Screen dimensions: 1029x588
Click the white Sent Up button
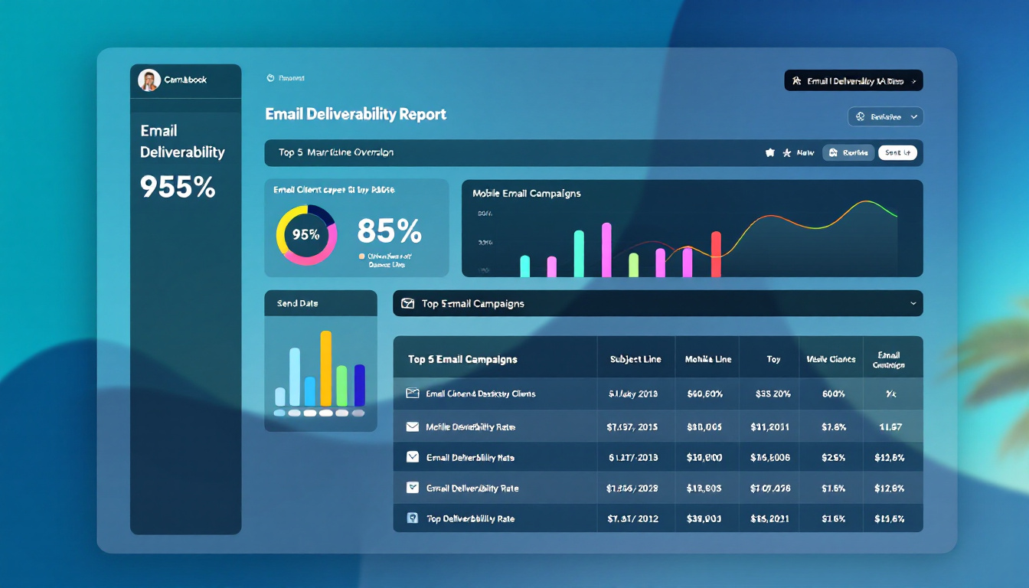tap(898, 153)
